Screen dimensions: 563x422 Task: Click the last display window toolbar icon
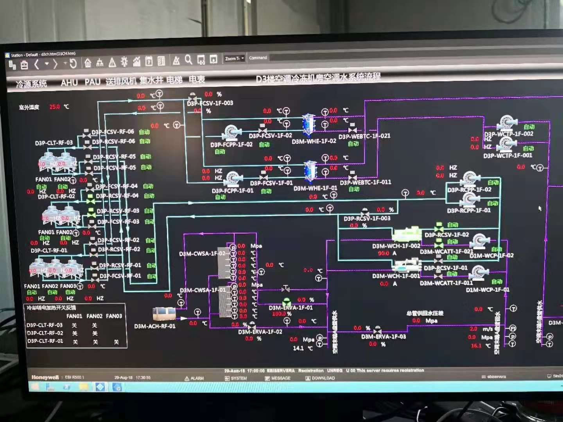[x=213, y=59]
